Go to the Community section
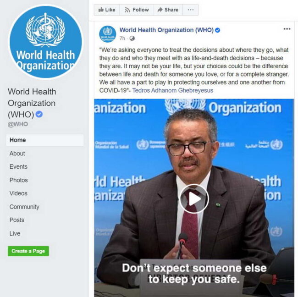This screenshot has height=297, width=298. (24, 207)
